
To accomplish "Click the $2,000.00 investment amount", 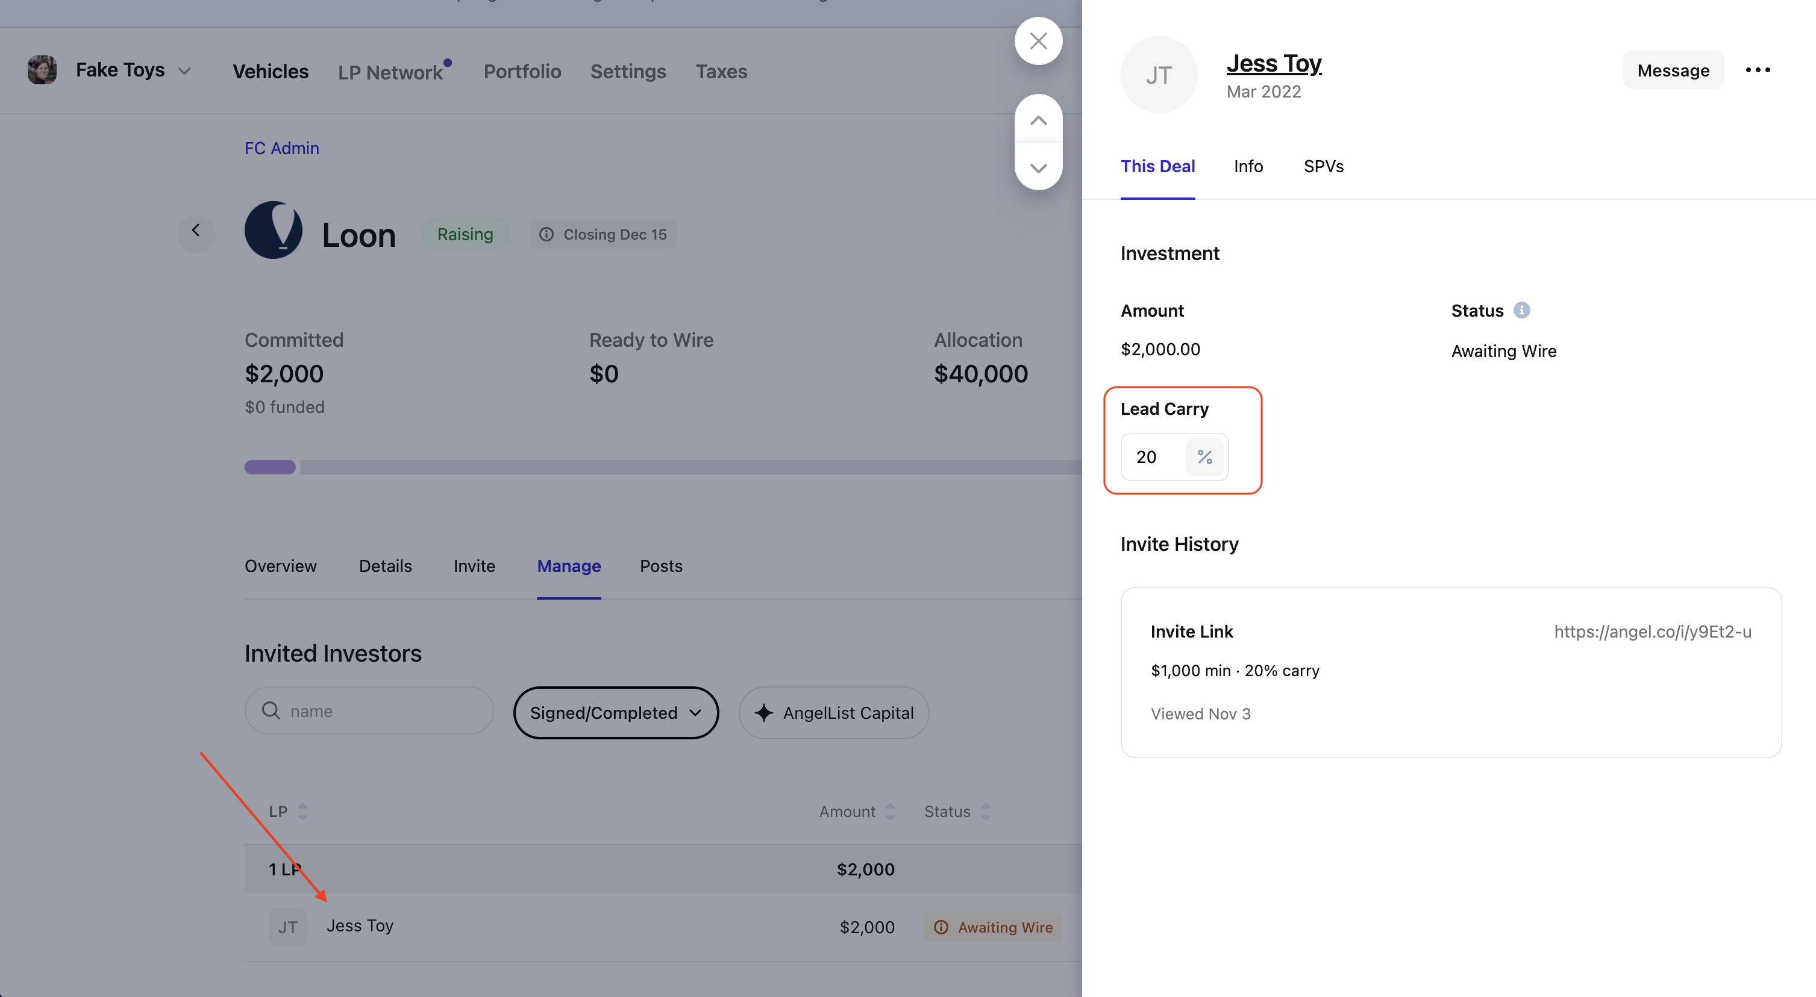I will pos(1160,349).
